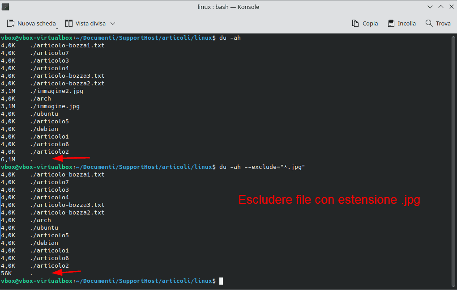This screenshot has width=457, height=290.
Task: Click the Konsole terminal icon in title bar
Action: pyautogui.click(x=5, y=7)
